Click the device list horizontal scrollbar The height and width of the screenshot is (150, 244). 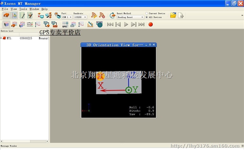coord(24,141)
